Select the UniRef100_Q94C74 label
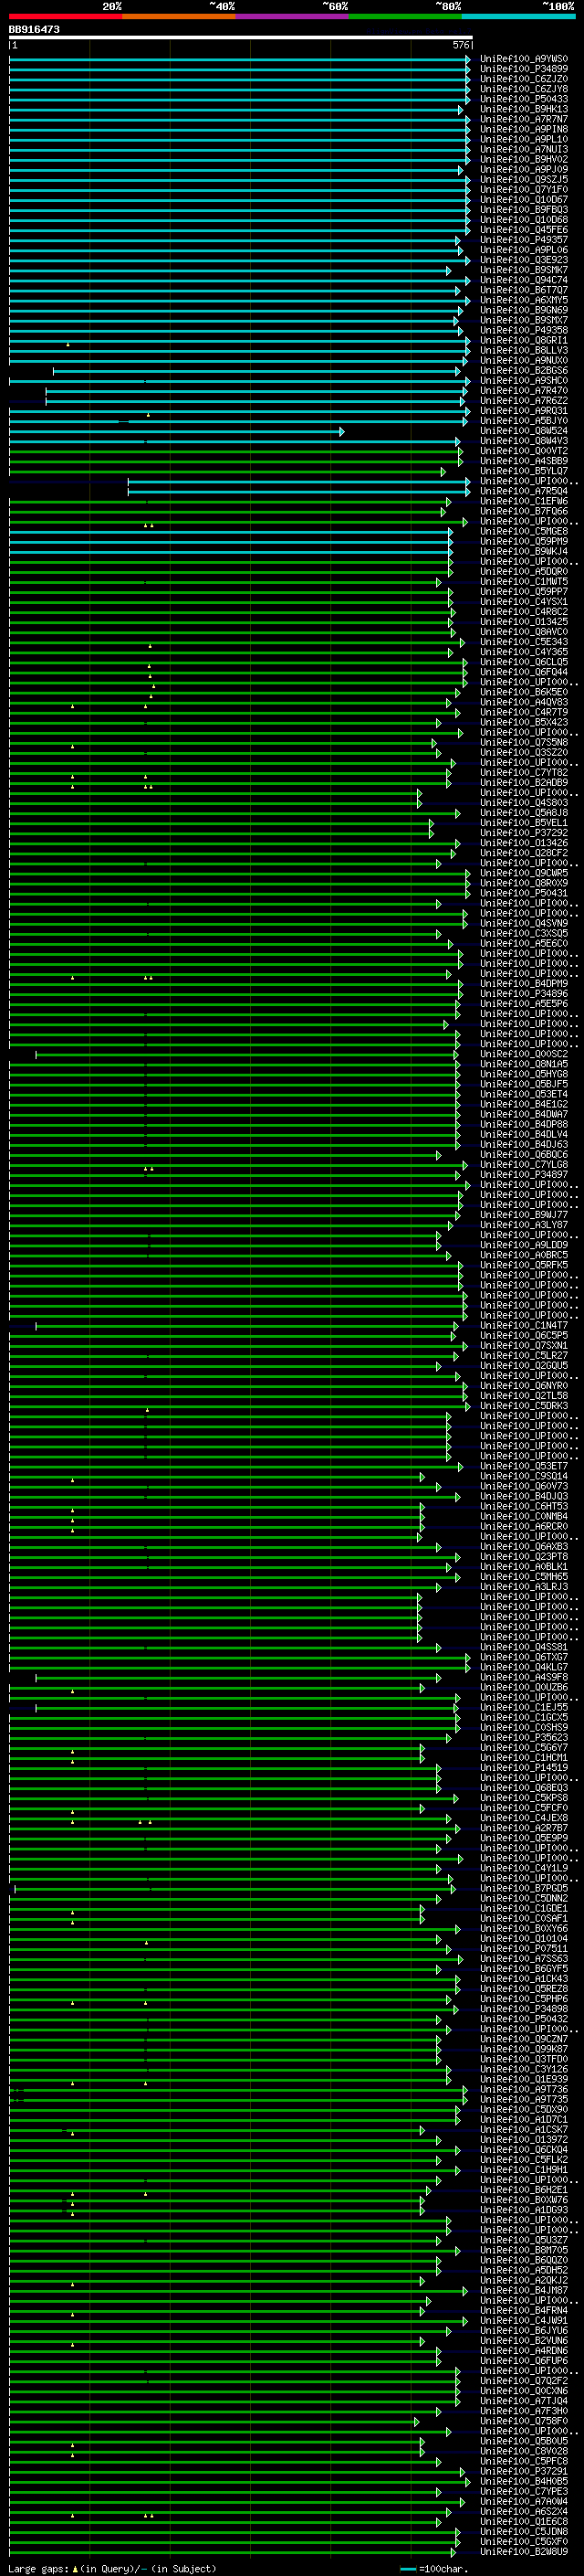Image resolution: width=584 pixels, height=2576 pixels. [523, 280]
